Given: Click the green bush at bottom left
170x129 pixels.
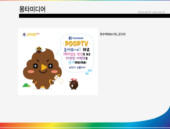Looking at the screenshot, I should point(27,85).
